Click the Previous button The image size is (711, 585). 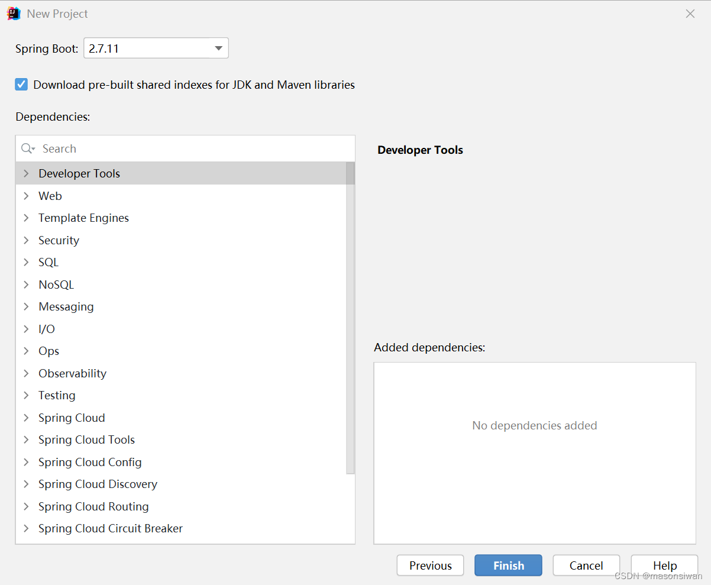click(430, 565)
